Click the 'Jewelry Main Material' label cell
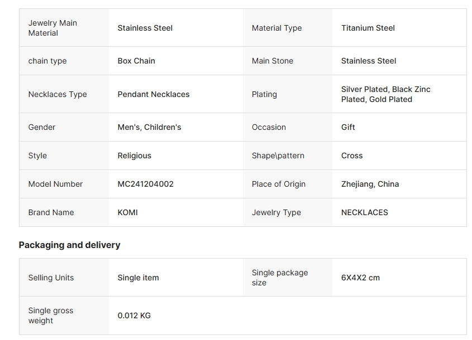This screenshot has width=472, height=340. tap(53, 28)
